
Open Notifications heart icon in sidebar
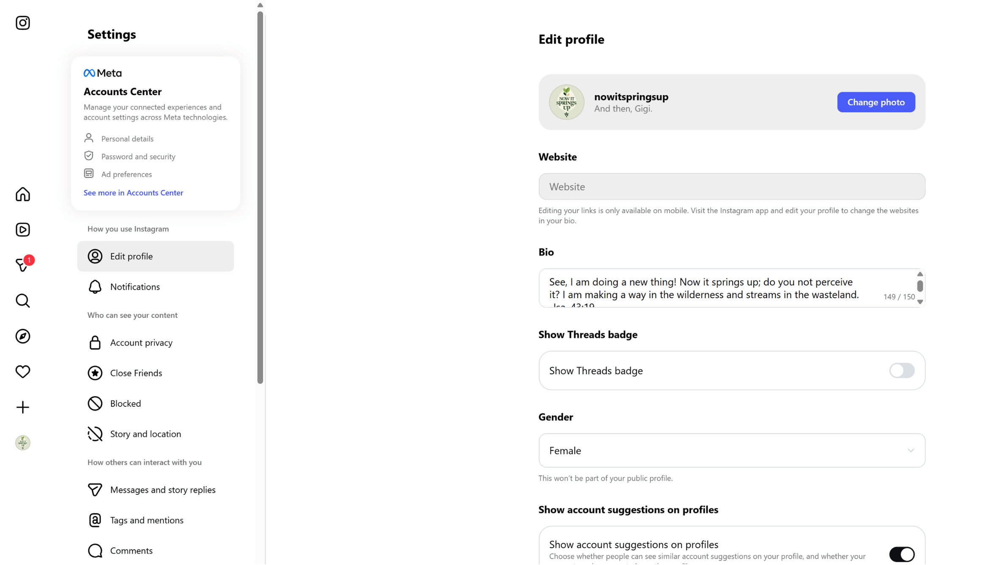click(x=23, y=372)
